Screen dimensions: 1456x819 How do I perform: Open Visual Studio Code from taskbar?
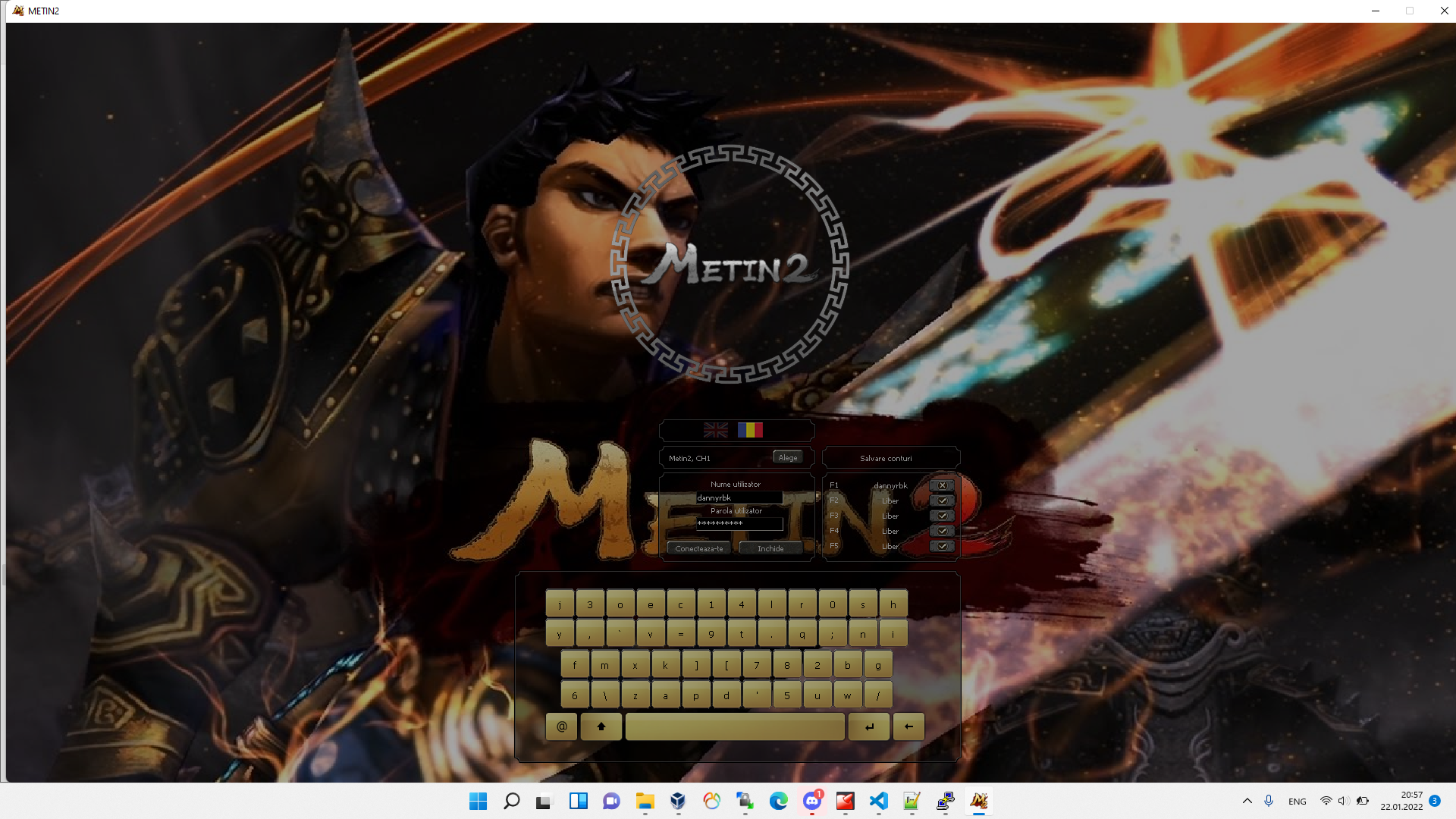click(x=879, y=801)
